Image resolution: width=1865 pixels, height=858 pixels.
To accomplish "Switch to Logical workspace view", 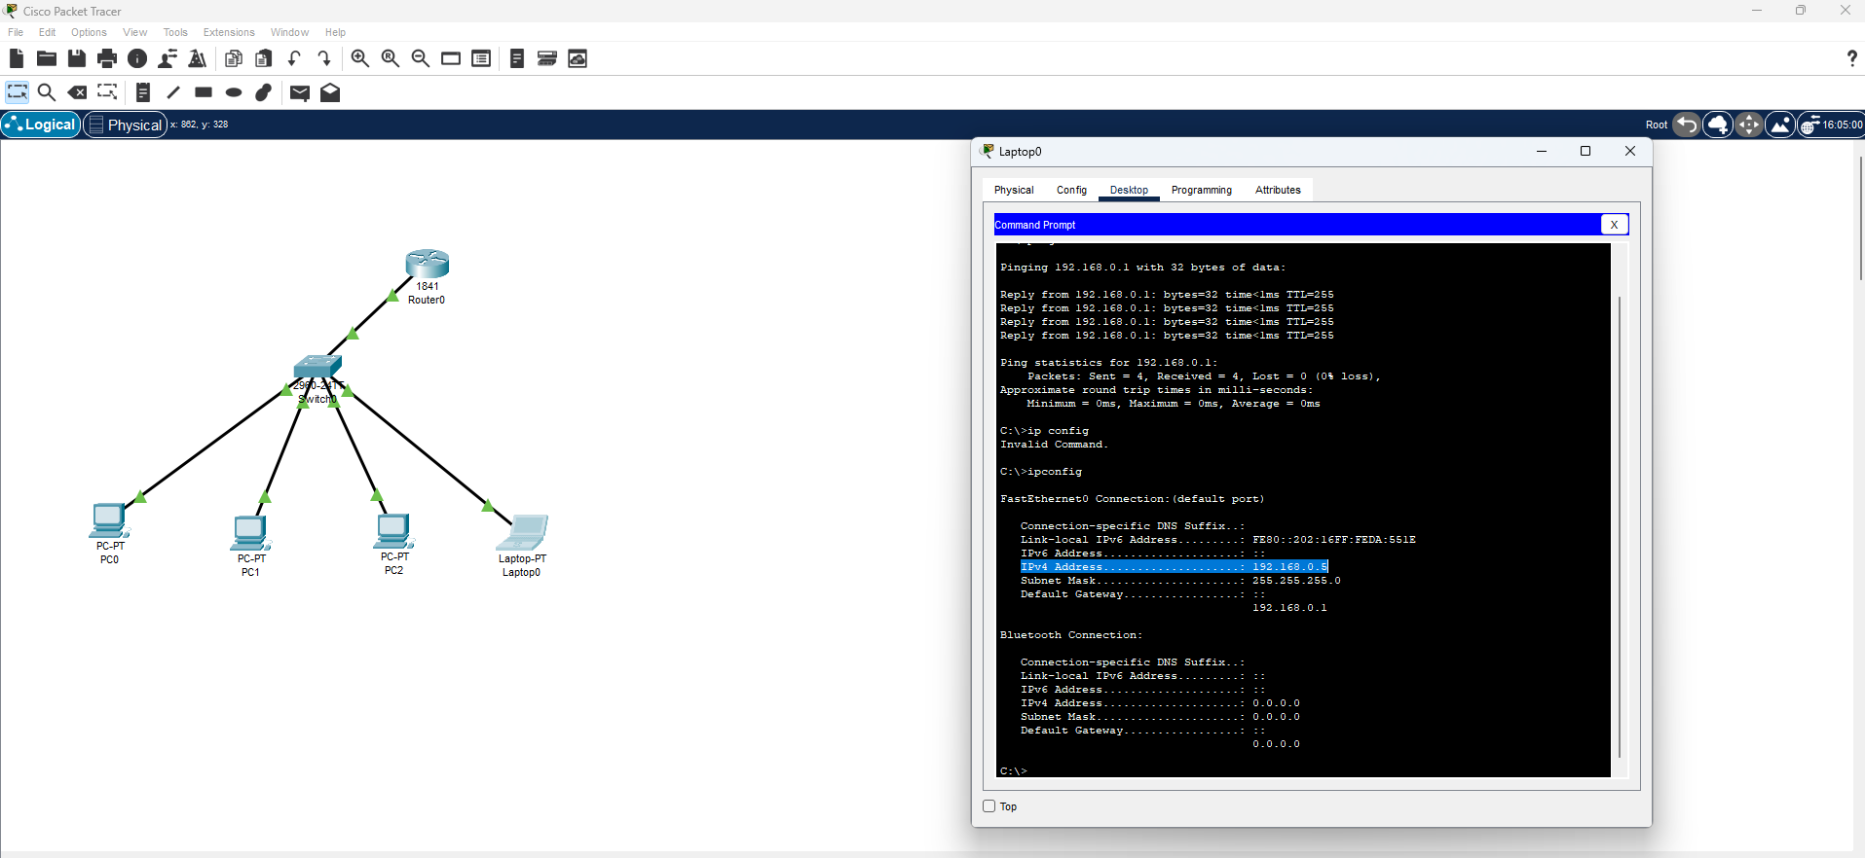I will pyautogui.click(x=41, y=125).
